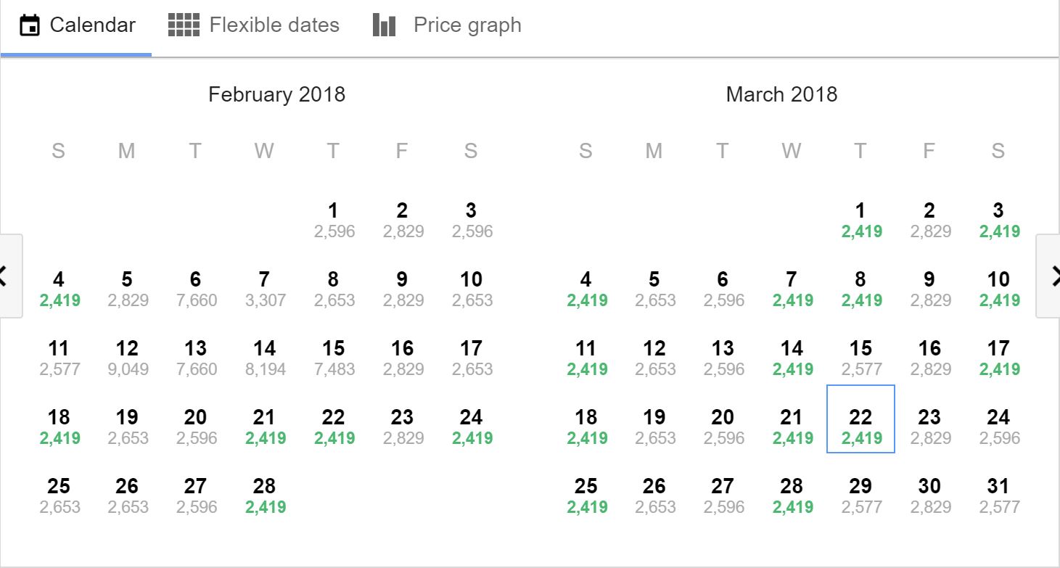The height and width of the screenshot is (568, 1060).
Task: Switch to the Flexible dates tab
Action: pos(254,25)
